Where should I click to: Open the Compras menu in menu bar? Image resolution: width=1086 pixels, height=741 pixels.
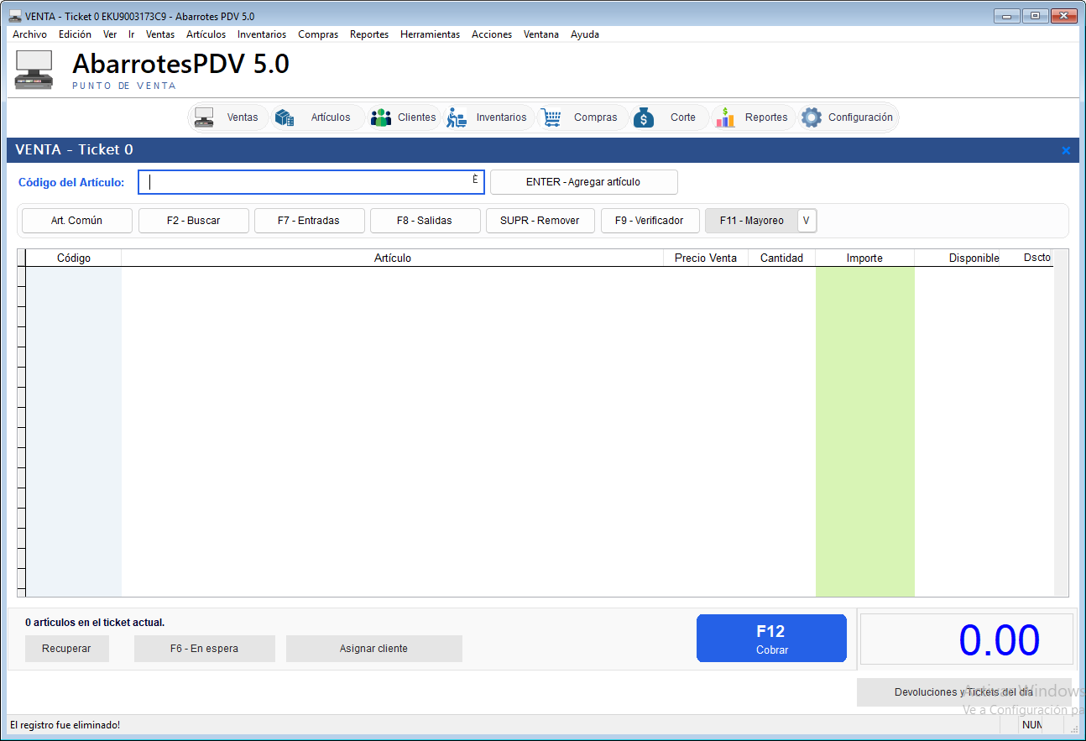318,34
